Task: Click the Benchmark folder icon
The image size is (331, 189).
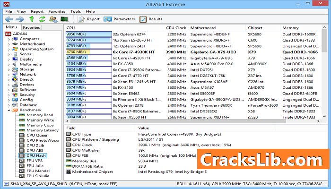Action: click(15, 110)
